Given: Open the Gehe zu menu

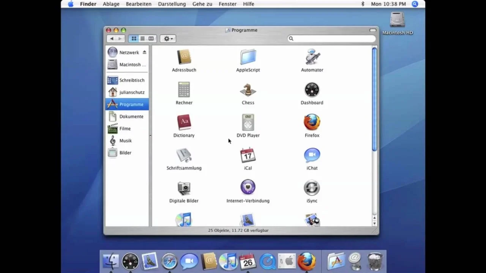Looking at the screenshot, I should (x=202, y=4).
